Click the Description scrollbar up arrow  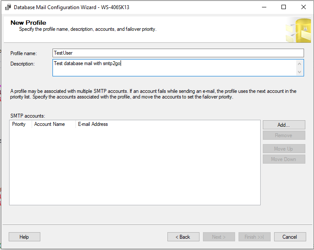click(x=299, y=64)
